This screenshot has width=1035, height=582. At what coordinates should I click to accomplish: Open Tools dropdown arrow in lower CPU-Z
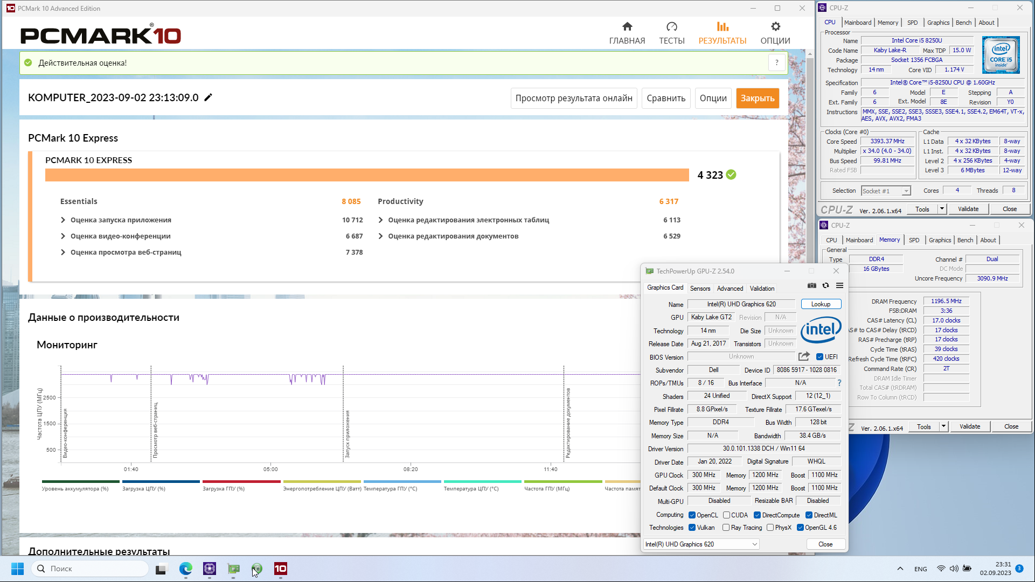pyautogui.click(x=943, y=426)
